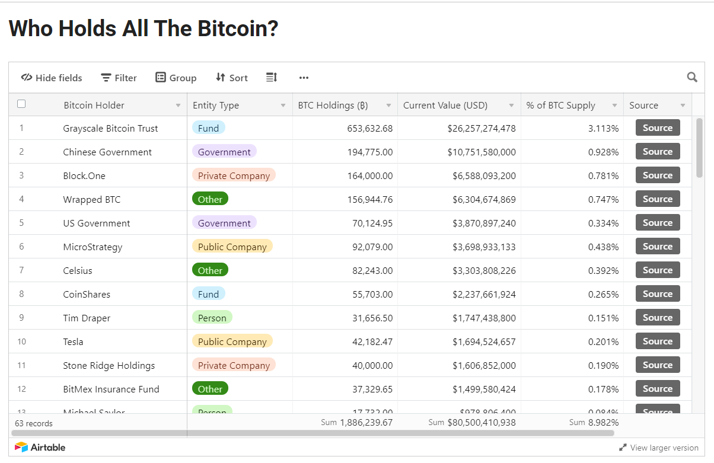The height and width of the screenshot is (463, 714).
Task: Click Source button for Celsius row
Action: 658,270
